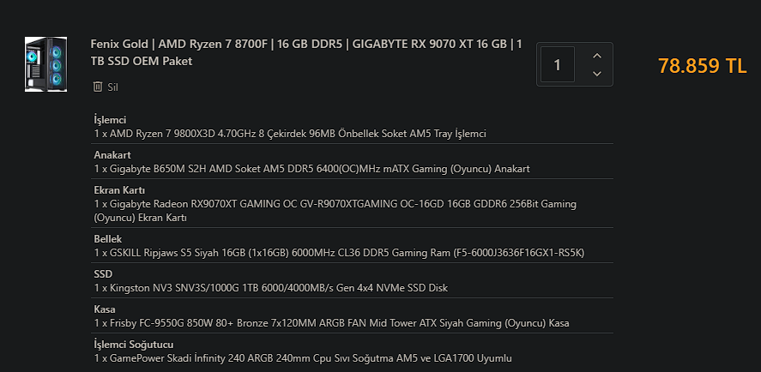Increase quantity with the up arrow
This screenshot has width=761, height=372.
(597, 56)
